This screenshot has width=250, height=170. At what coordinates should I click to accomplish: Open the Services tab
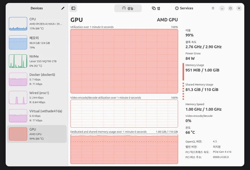click(184, 8)
